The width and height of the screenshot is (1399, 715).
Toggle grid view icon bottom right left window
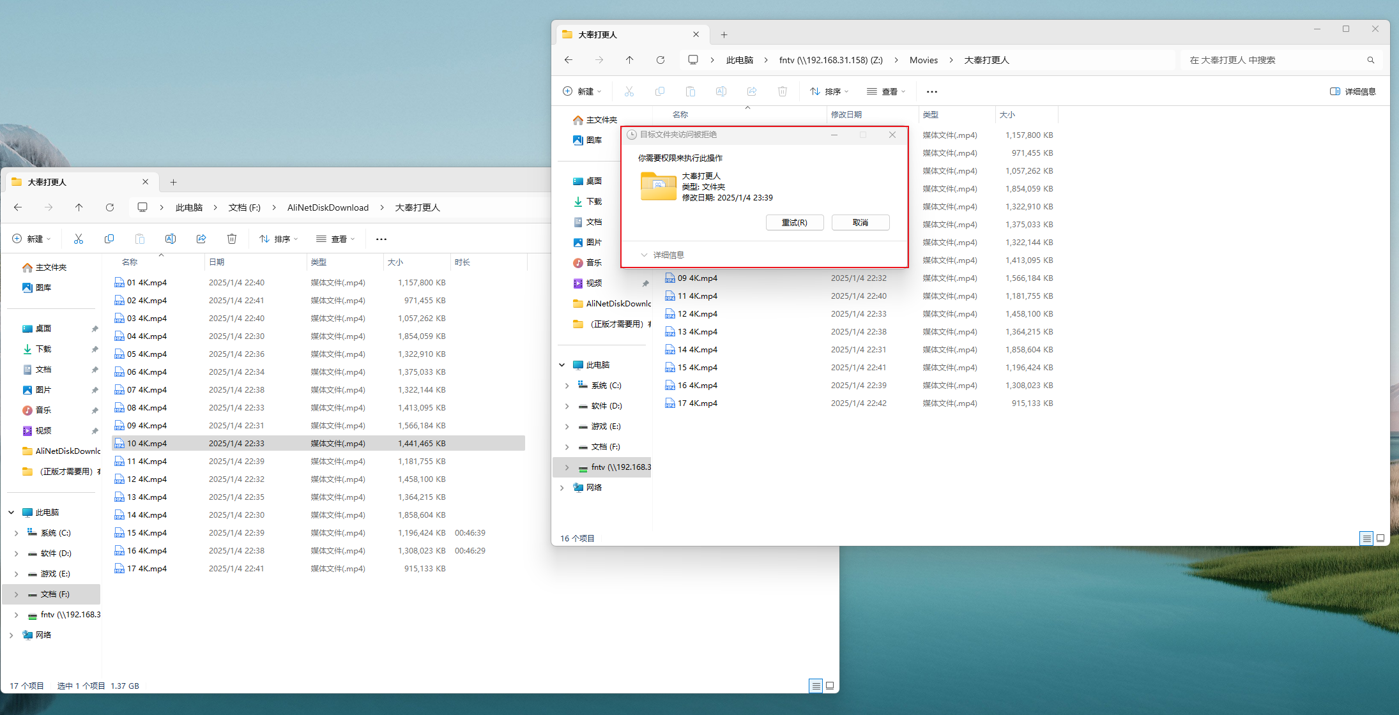point(830,685)
